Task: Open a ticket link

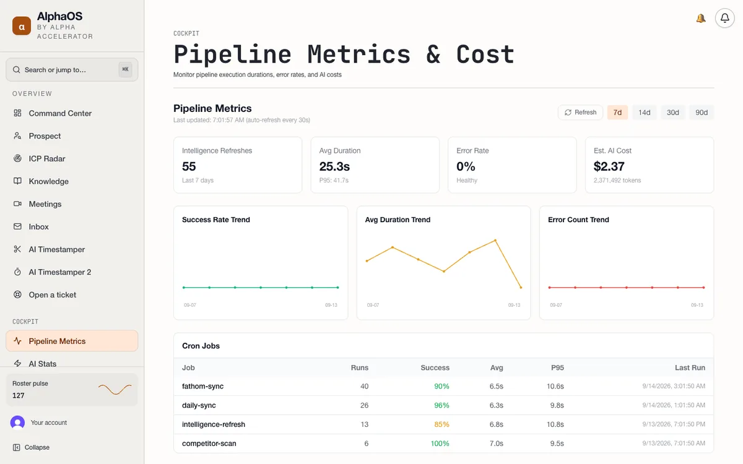Action: coord(72,295)
